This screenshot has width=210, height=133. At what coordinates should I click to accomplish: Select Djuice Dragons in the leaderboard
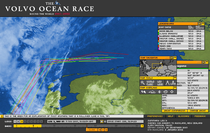181,34
